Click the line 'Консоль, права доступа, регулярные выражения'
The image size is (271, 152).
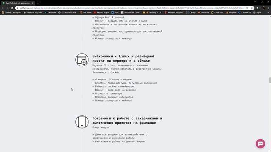click(x=124, y=83)
